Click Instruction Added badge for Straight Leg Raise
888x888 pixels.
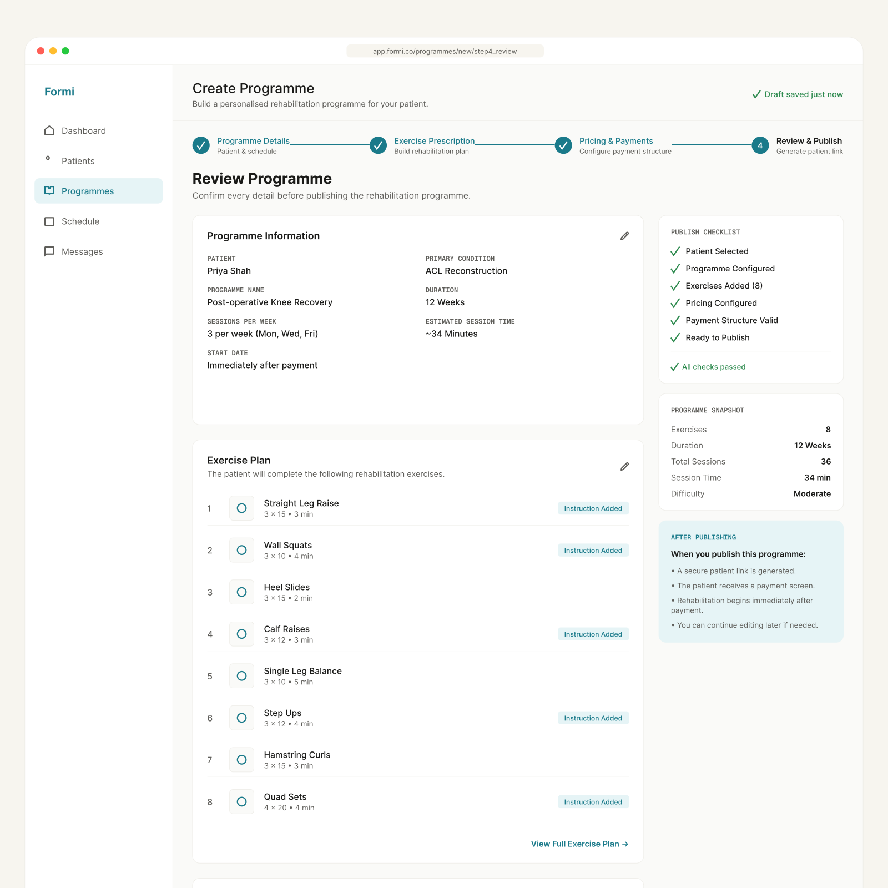(x=593, y=508)
